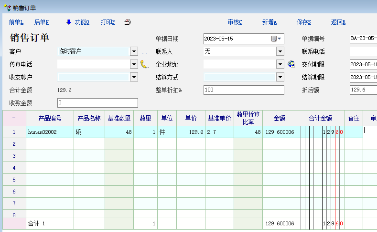Click into the 收款金额 input field
Screen dimensions: 377x232
[x=97, y=103]
